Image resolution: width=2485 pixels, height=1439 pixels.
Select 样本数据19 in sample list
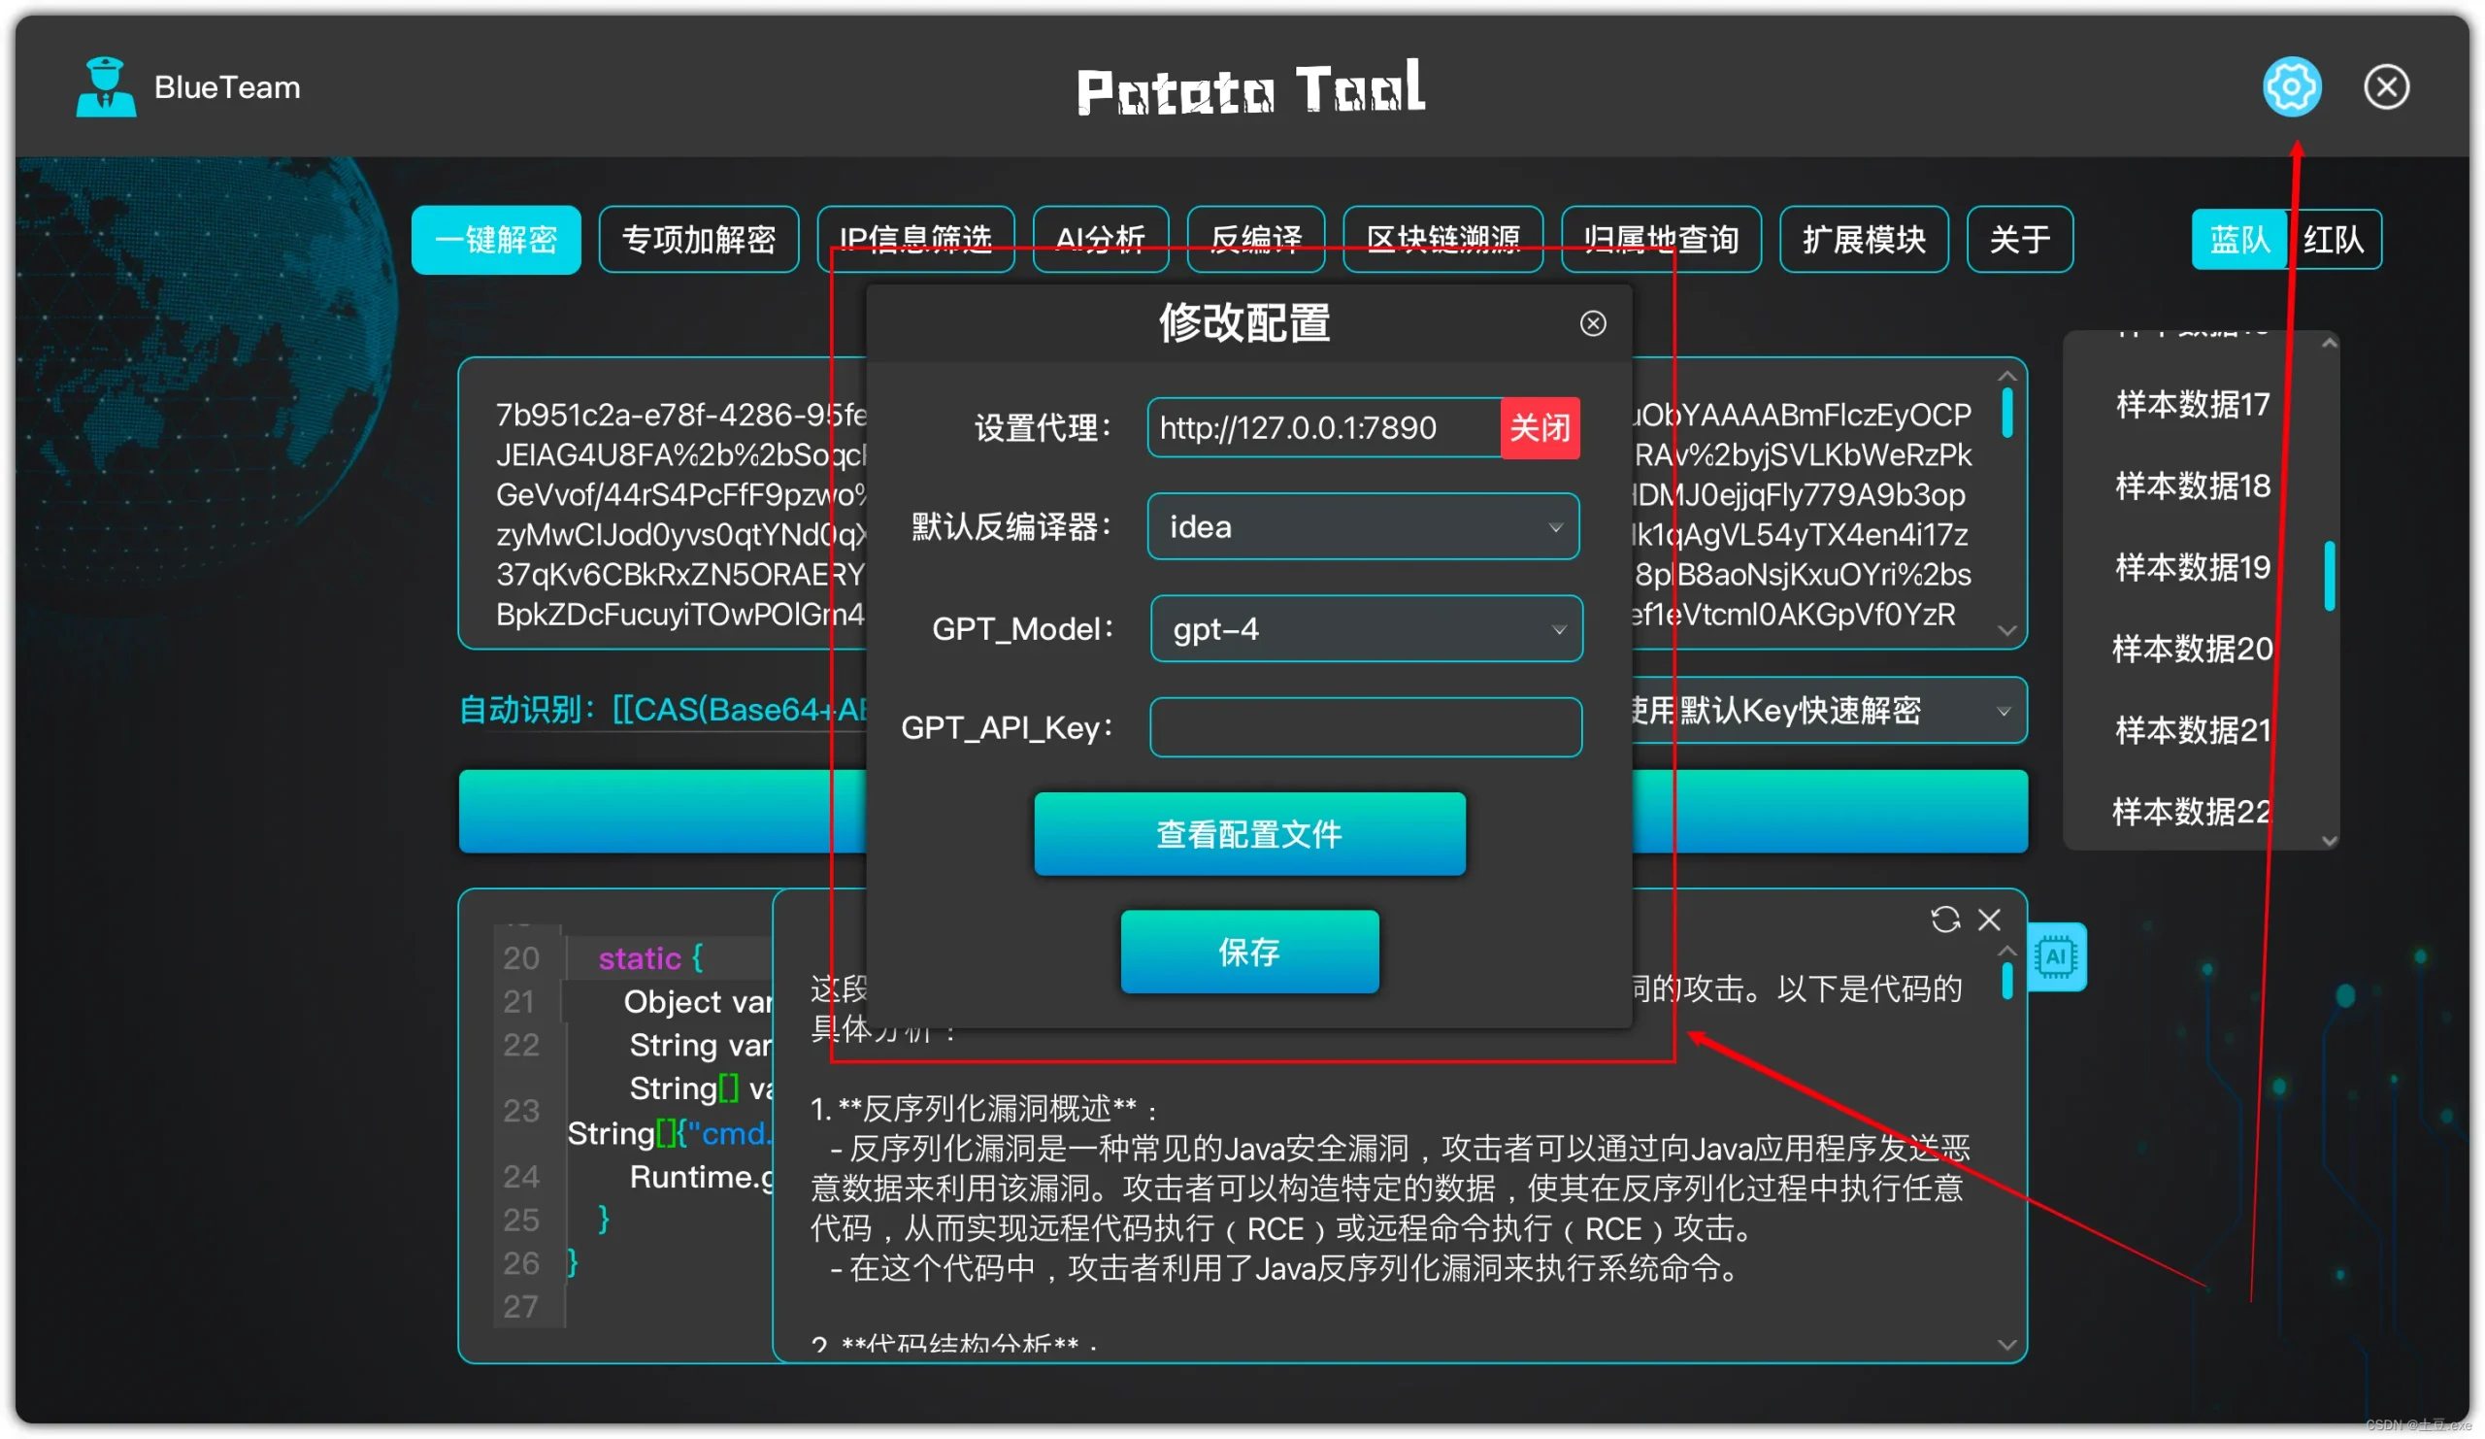pos(2192,567)
